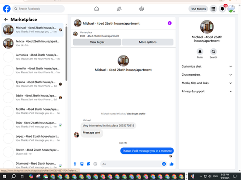This screenshot has height=180, width=241.
Task: Open the Diiamond conversation in list
Action: point(32,165)
